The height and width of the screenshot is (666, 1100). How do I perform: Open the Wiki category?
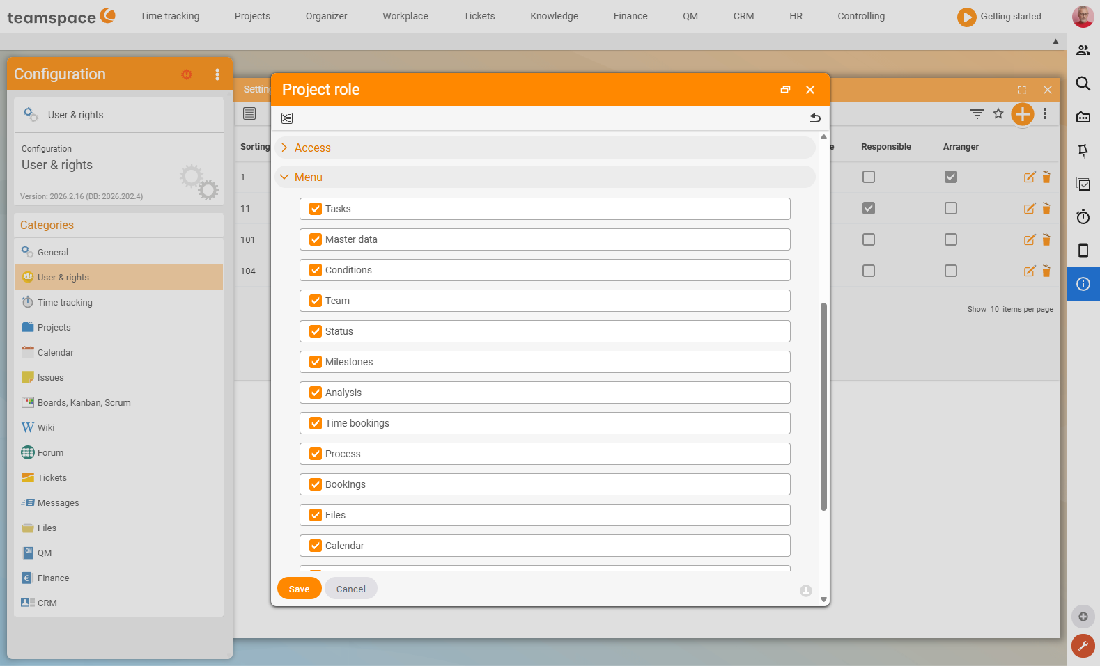(119, 427)
